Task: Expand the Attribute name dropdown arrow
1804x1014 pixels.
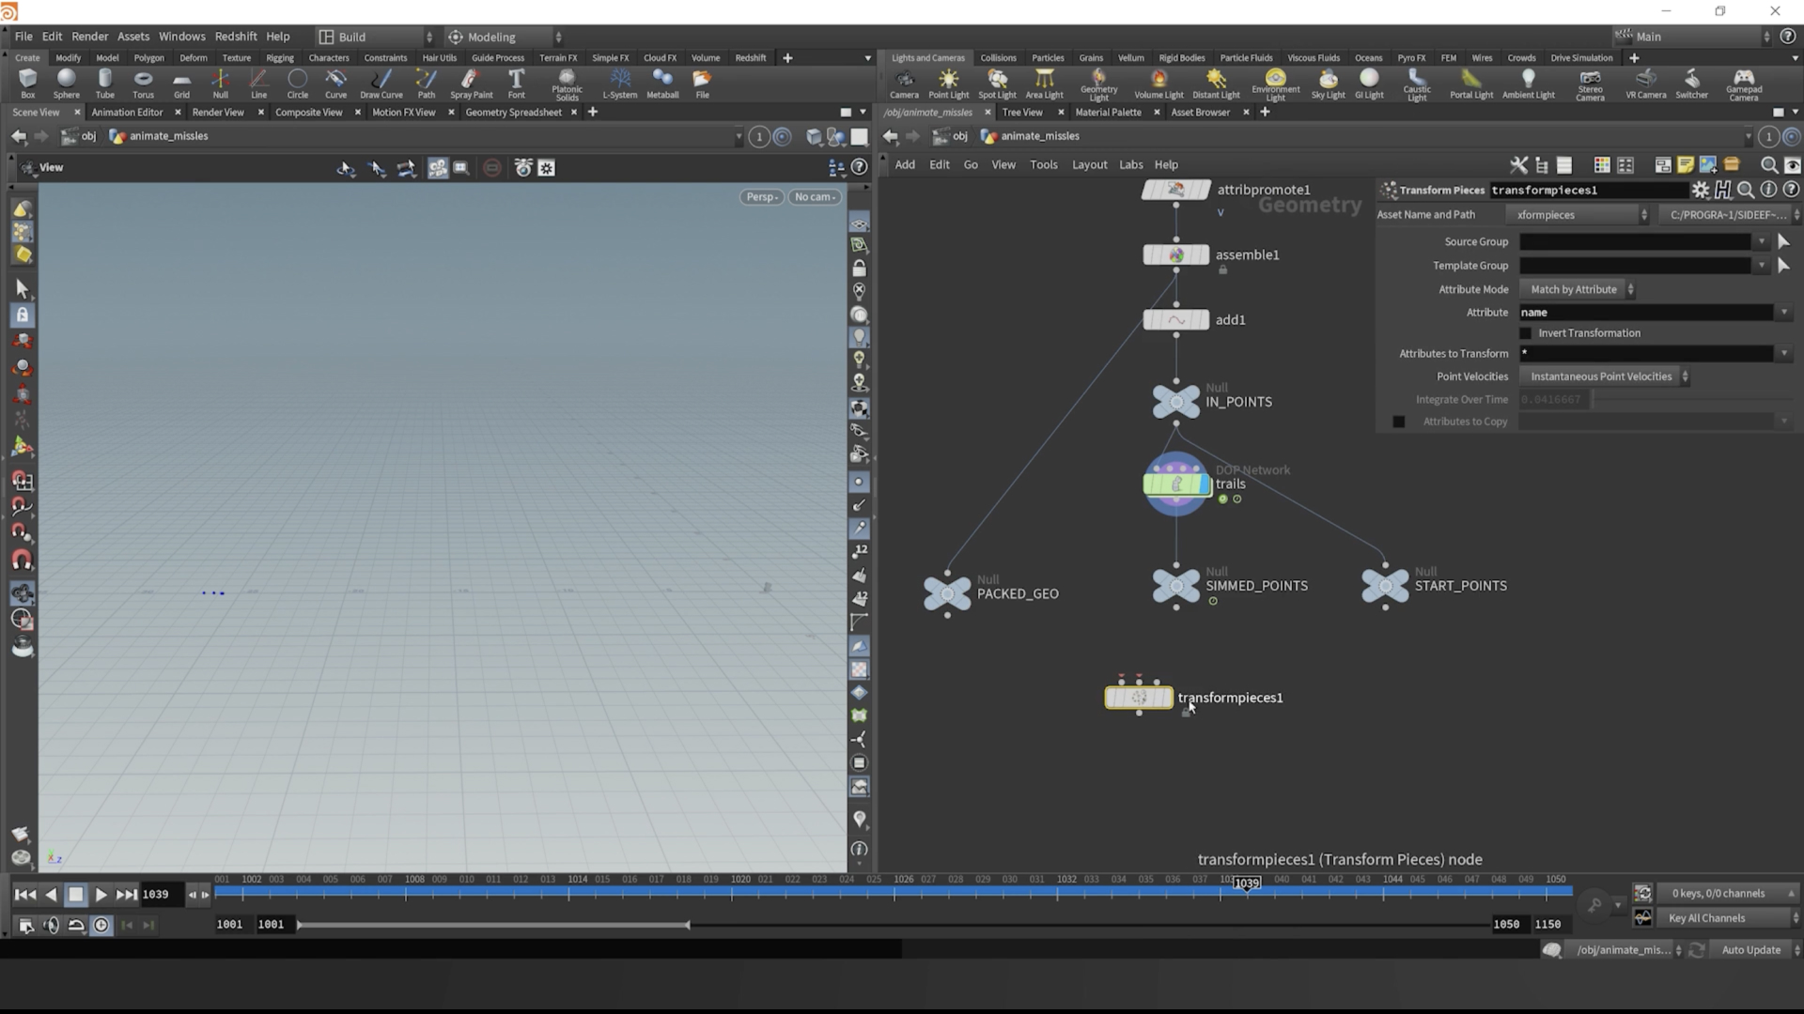Action: pos(1783,313)
